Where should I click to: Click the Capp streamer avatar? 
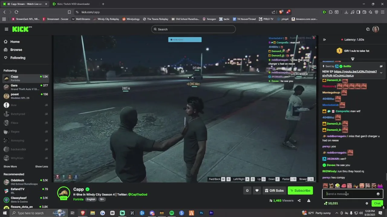64,193
